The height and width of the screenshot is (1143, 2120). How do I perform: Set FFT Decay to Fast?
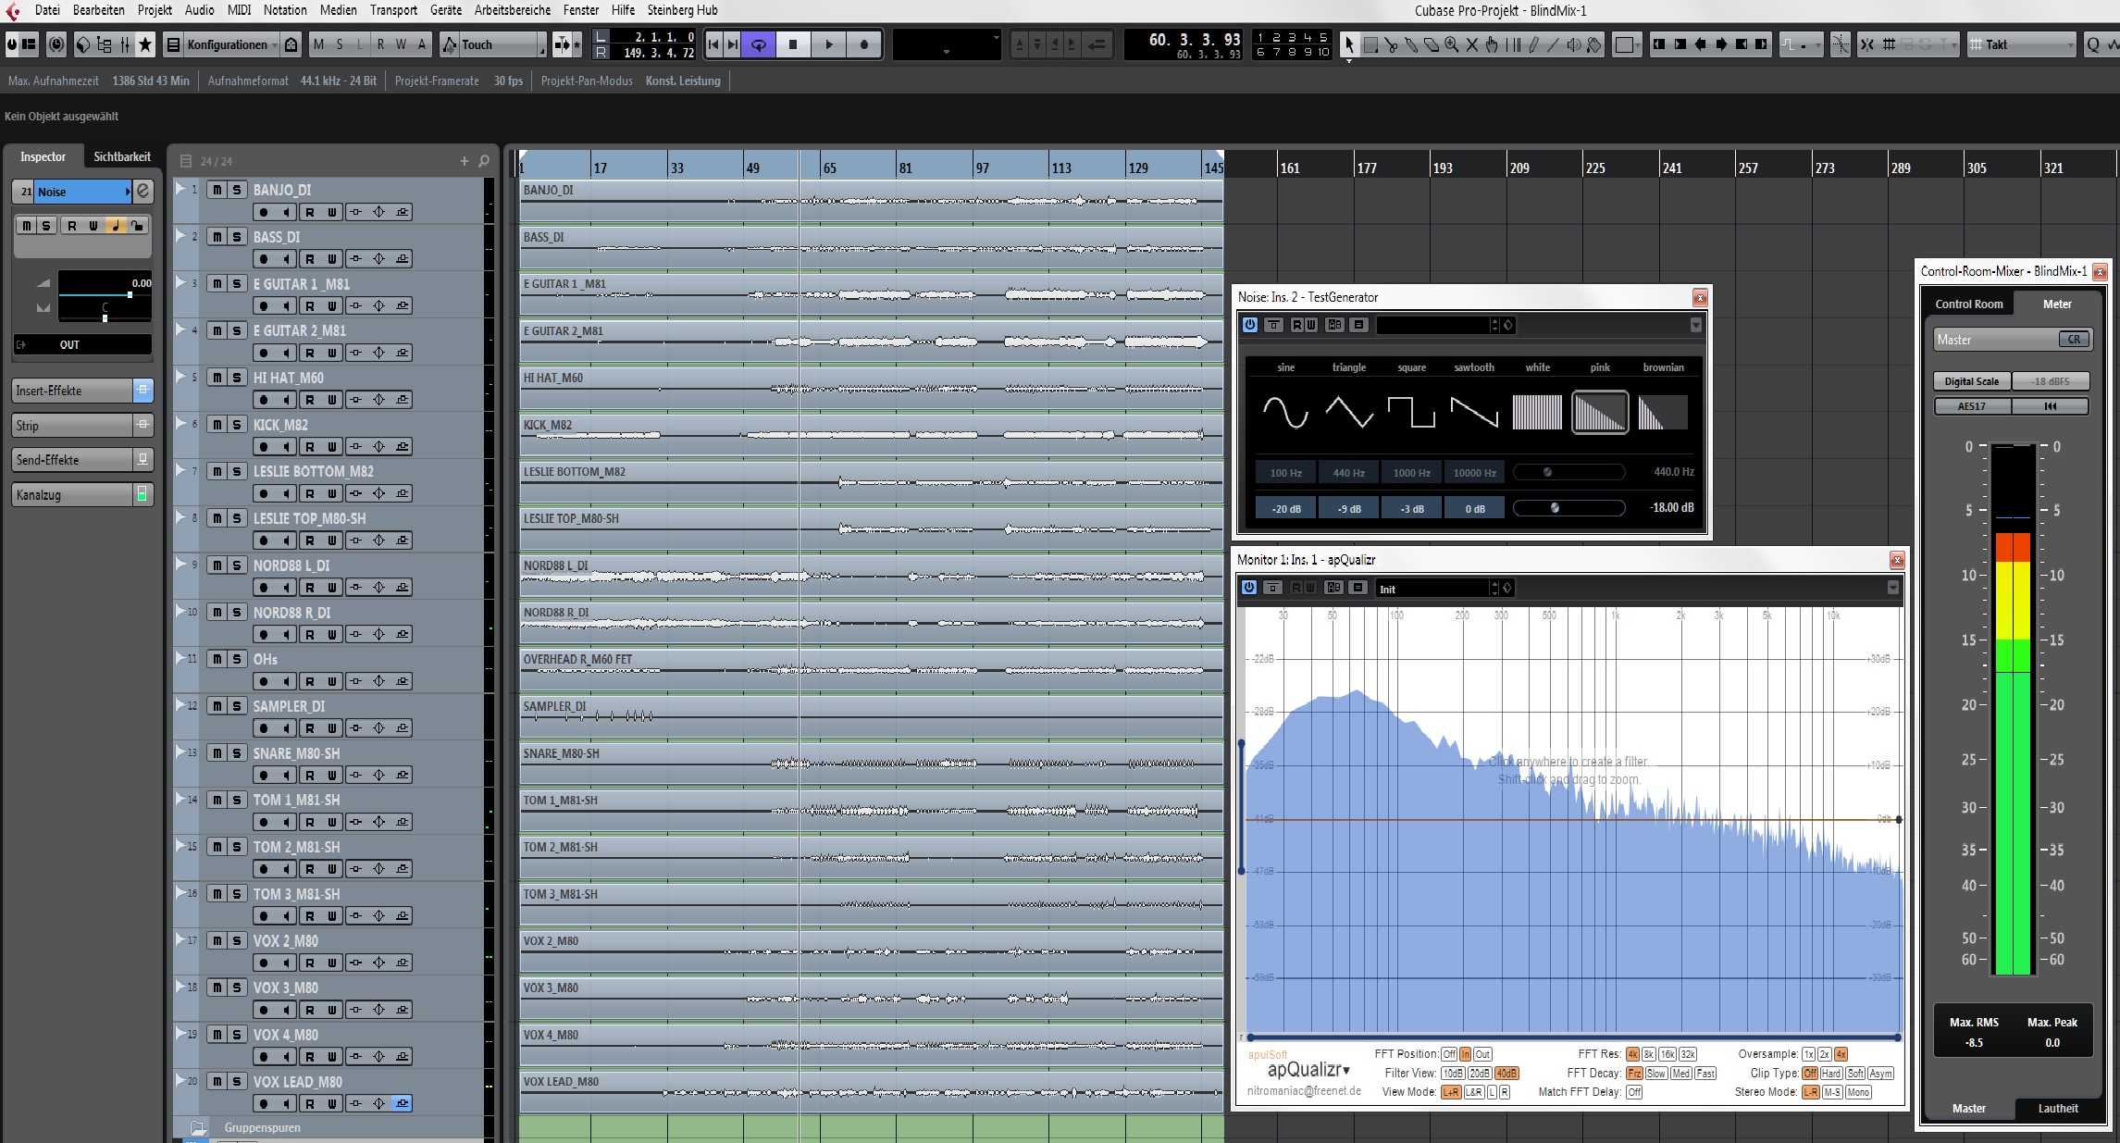click(x=1705, y=1074)
